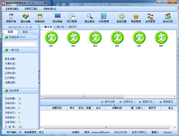Click the 数量 column header
This screenshot has width=179, height=136.
(x=89, y=108)
